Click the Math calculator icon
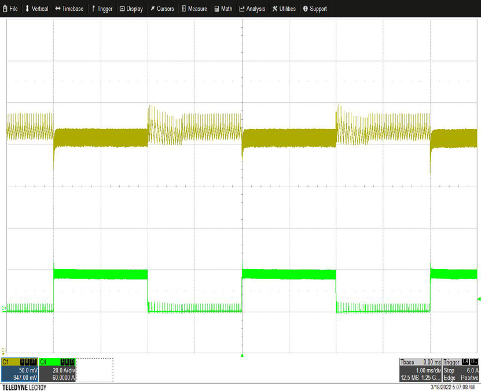The height and width of the screenshot is (391, 481). coord(216,9)
